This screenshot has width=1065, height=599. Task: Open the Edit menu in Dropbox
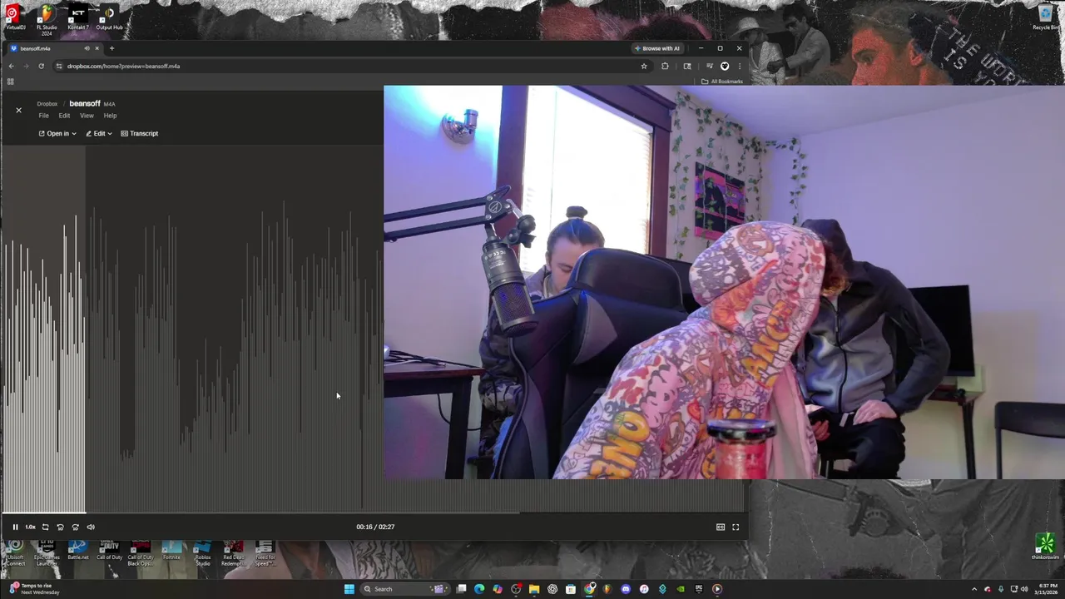tap(64, 116)
